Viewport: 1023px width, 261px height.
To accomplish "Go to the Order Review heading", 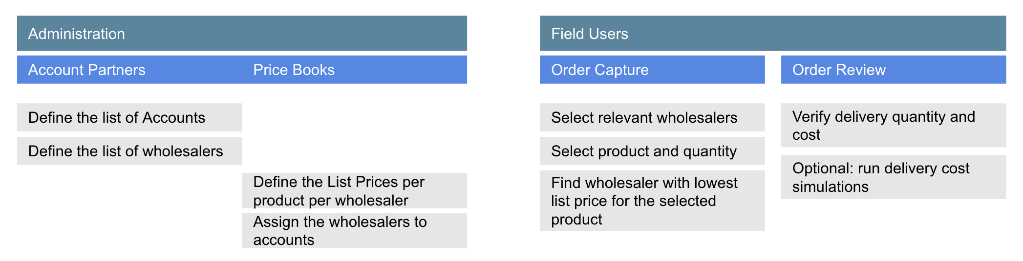I will (x=893, y=70).
